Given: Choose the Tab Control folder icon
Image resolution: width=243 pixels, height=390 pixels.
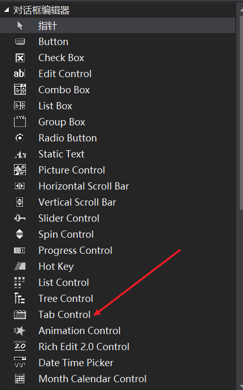Looking at the screenshot, I should tap(20, 314).
